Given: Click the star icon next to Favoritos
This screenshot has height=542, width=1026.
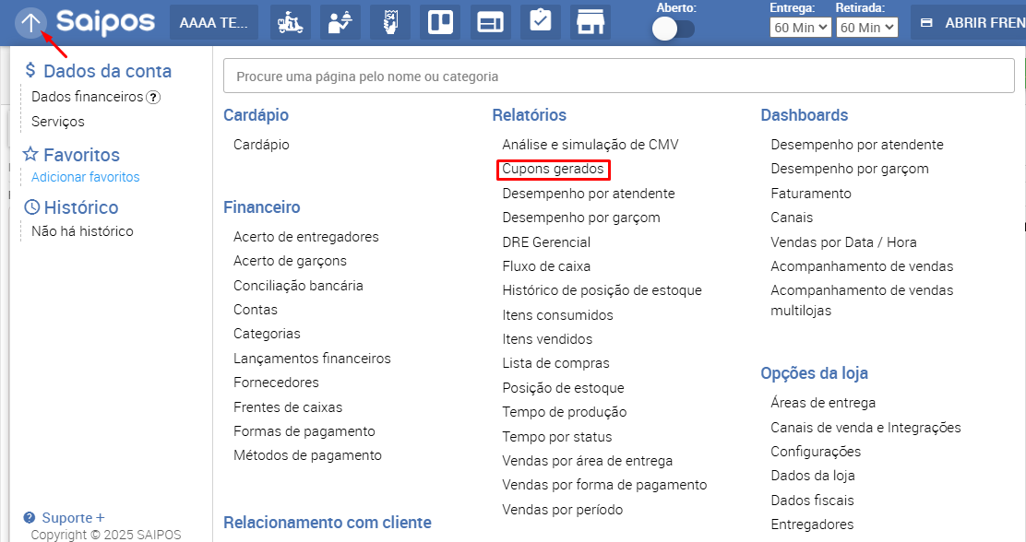Looking at the screenshot, I should pos(30,154).
